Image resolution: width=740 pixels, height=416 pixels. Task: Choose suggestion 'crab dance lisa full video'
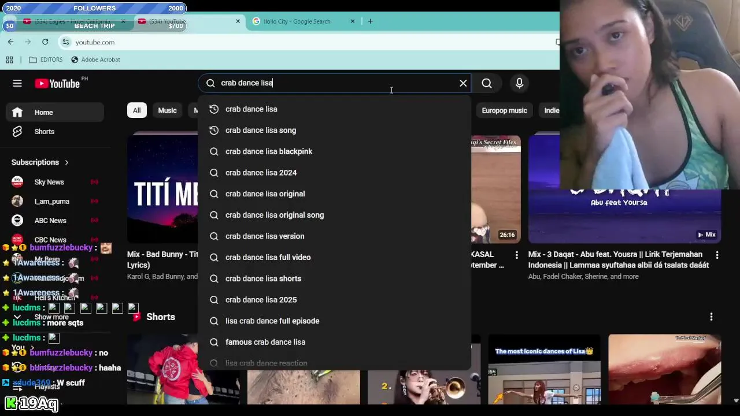pos(334,257)
